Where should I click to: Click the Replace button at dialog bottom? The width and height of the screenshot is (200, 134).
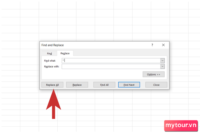coord(77,85)
